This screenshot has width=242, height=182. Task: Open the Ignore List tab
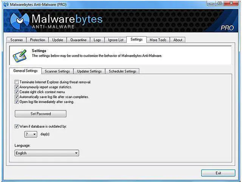pyautogui.click(x=116, y=40)
